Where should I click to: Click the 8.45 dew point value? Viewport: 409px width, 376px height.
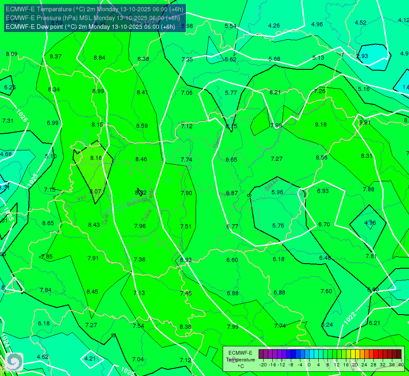(92, 292)
